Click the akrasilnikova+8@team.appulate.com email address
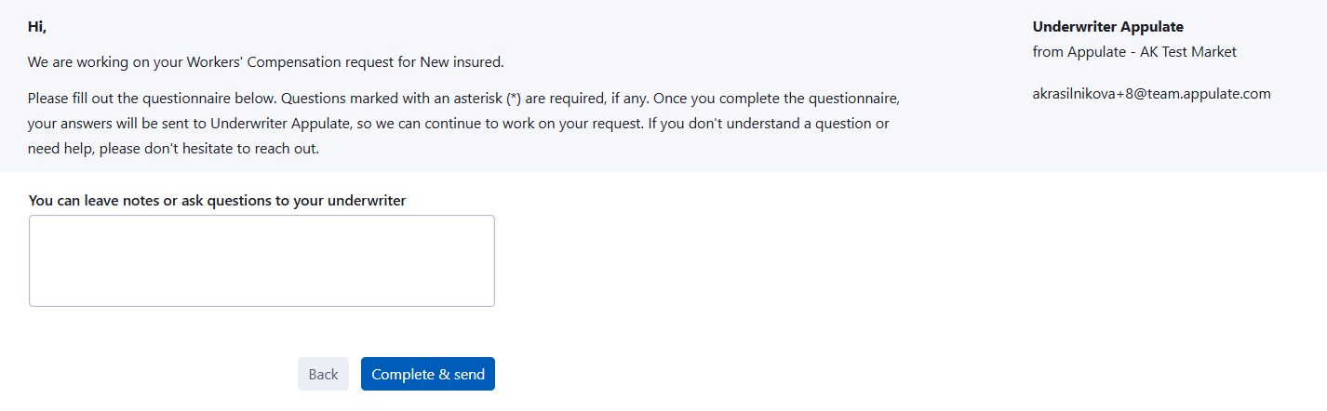The image size is (1327, 411). pos(1151,93)
